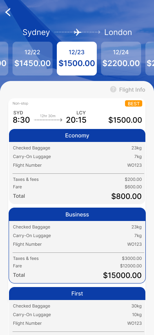Tap the orange BEST badge
Screen dimensions: 154x335
(134, 104)
